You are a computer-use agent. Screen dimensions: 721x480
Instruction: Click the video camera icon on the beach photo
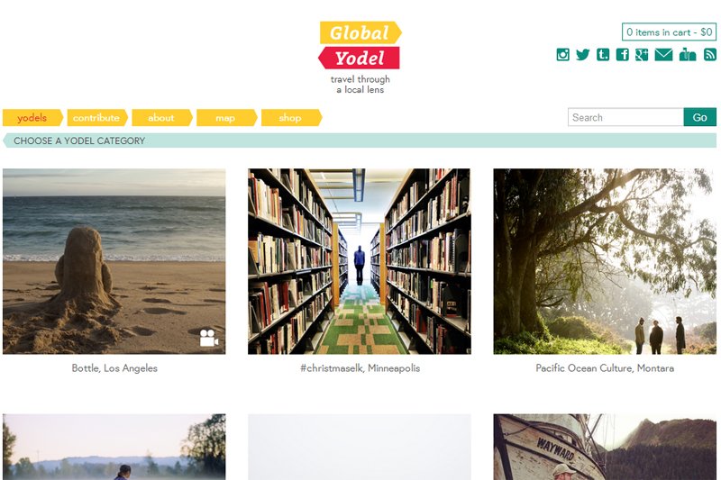tap(209, 338)
